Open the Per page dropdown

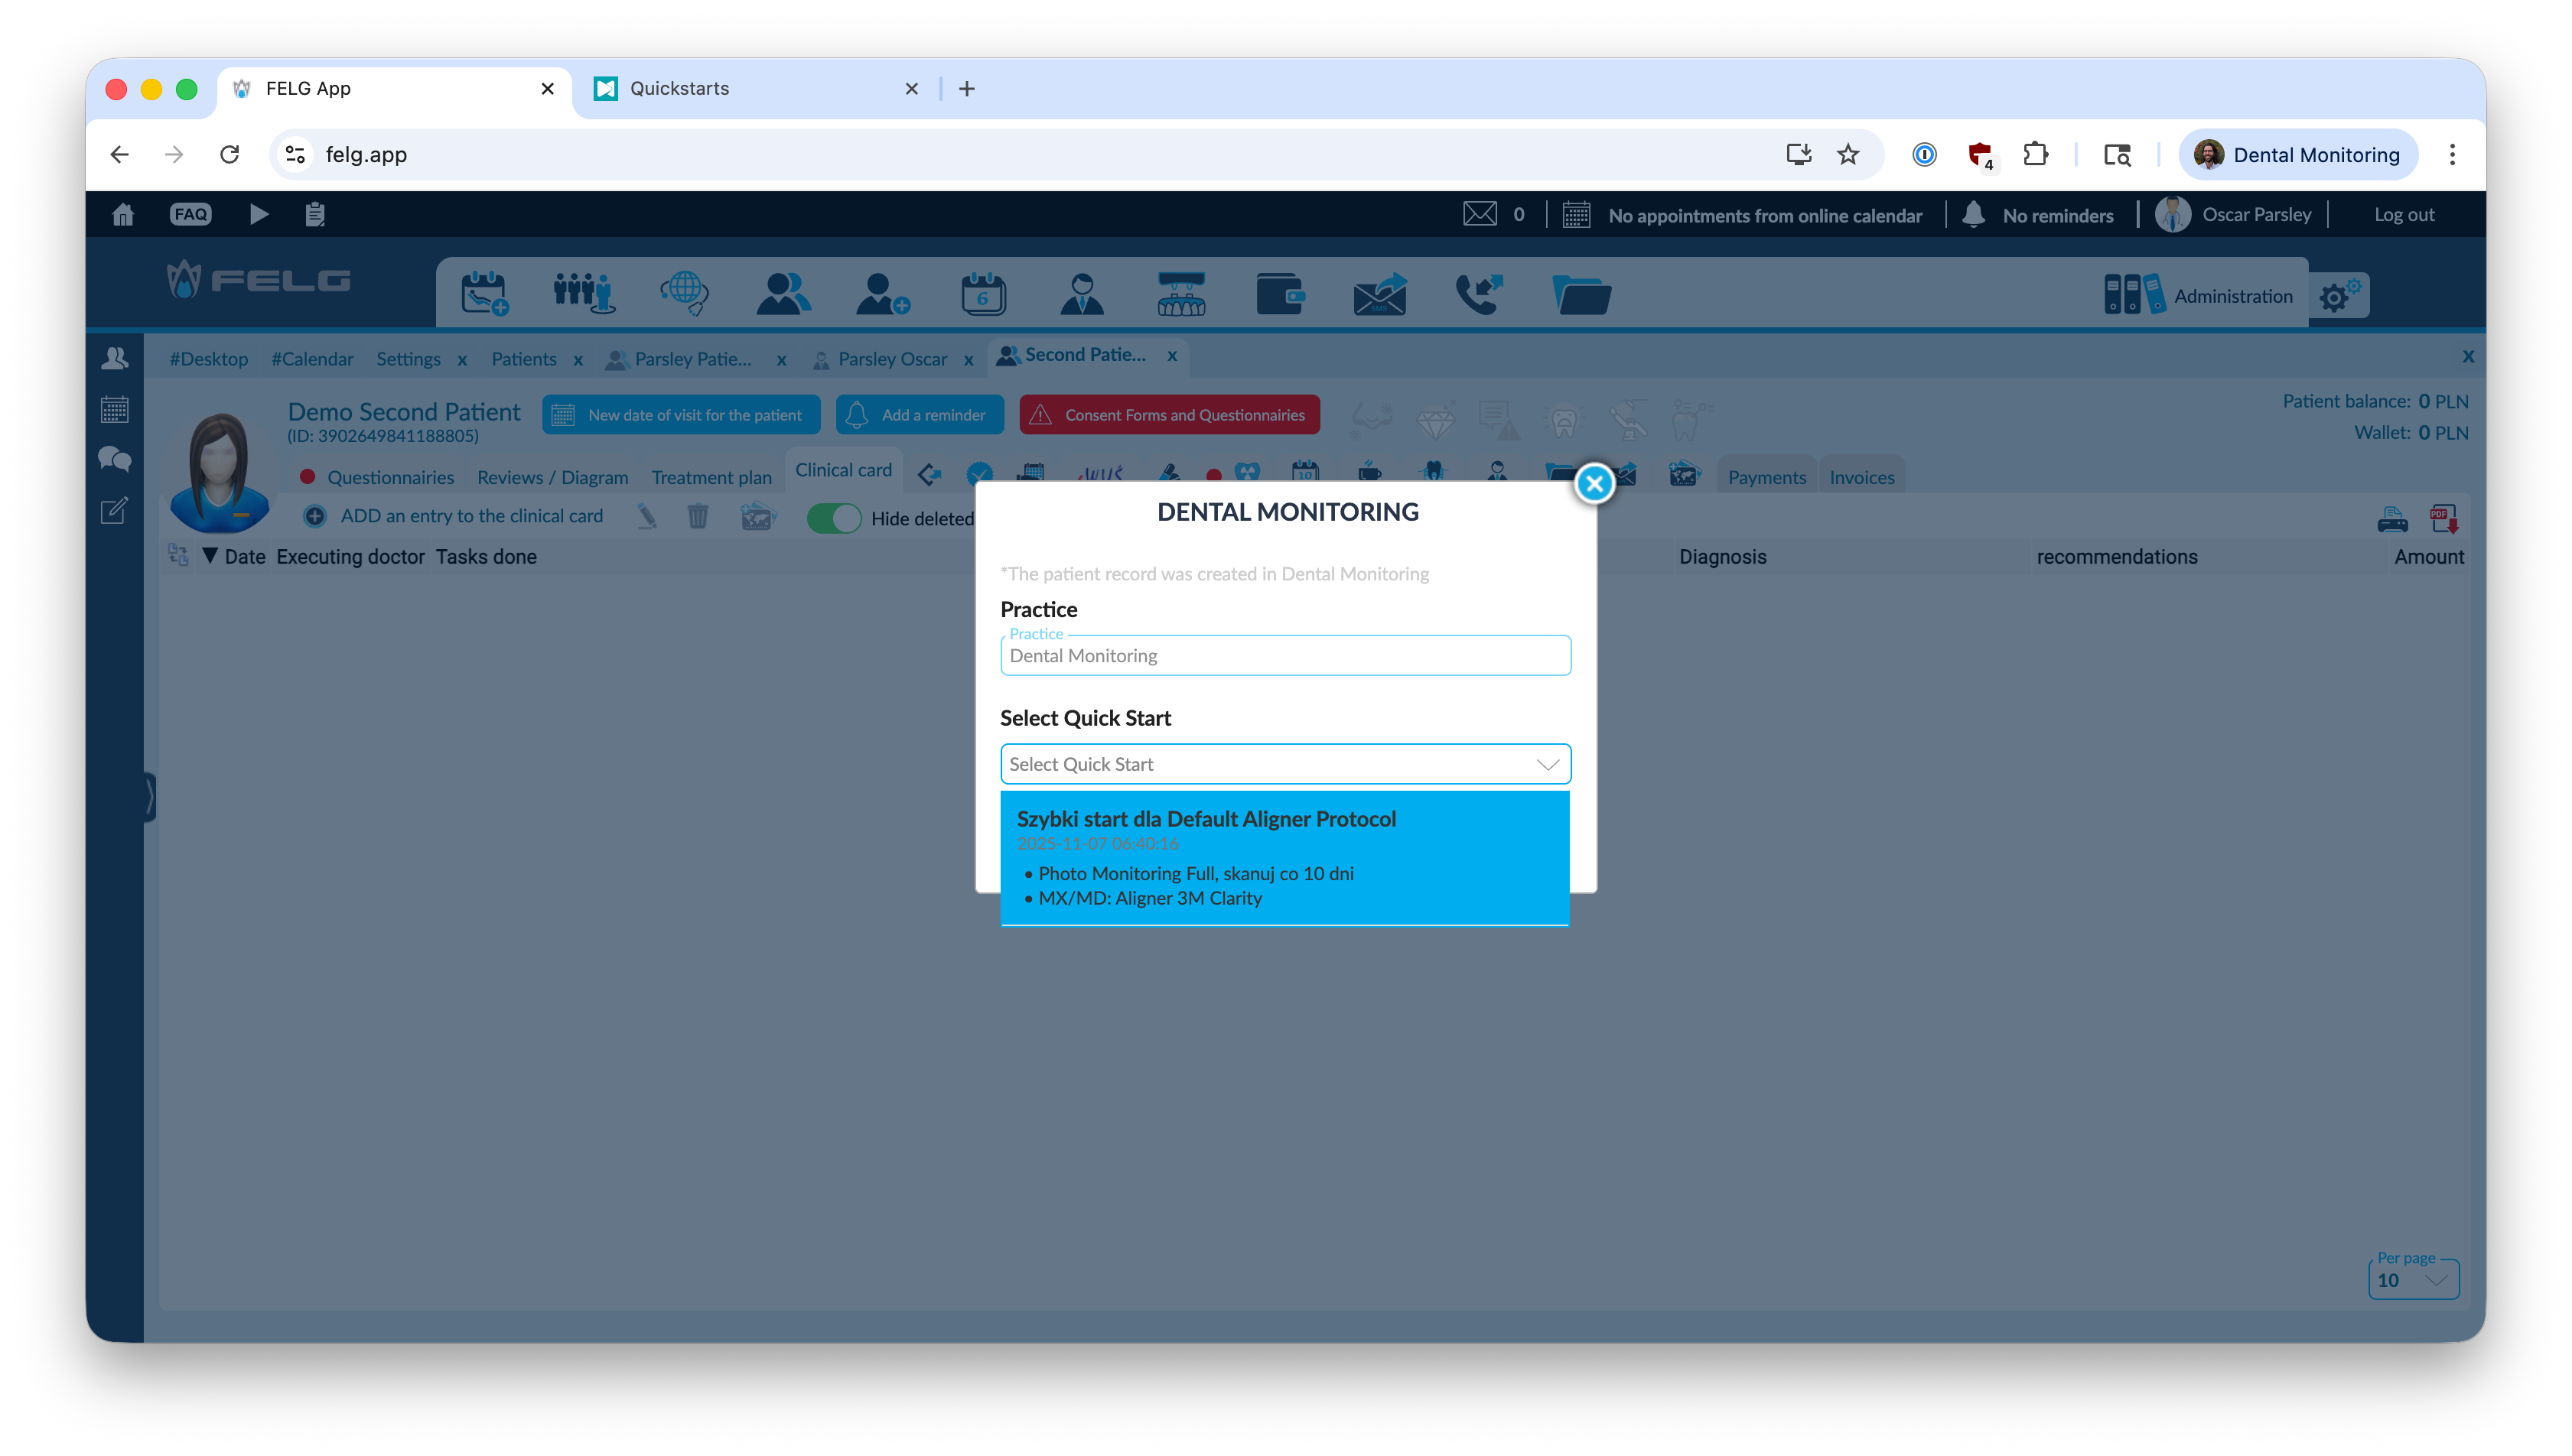tap(2413, 1280)
